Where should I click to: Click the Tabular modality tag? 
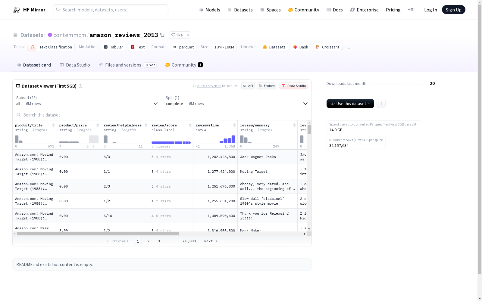(113, 47)
